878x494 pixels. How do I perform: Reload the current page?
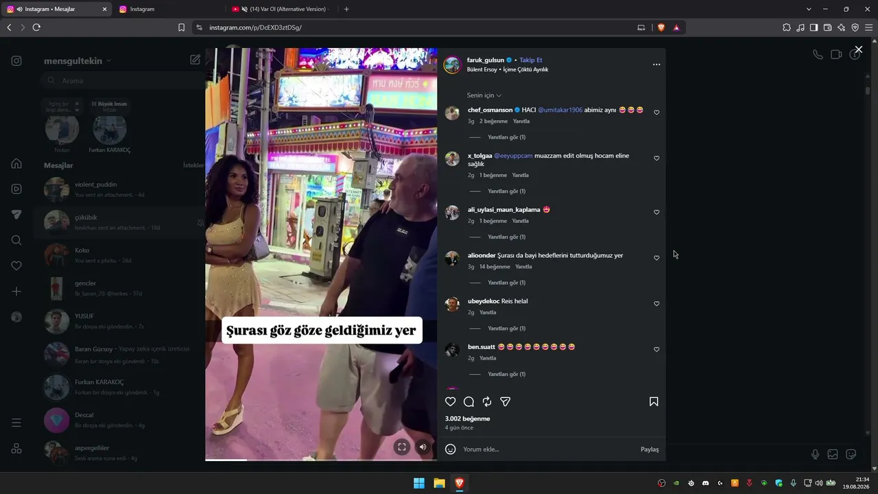pos(36,27)
